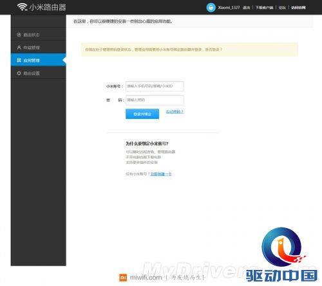This screenshot has height=286, width=322.
Task: Click the Xiaomi_1327 username
Action: [229, 8]
